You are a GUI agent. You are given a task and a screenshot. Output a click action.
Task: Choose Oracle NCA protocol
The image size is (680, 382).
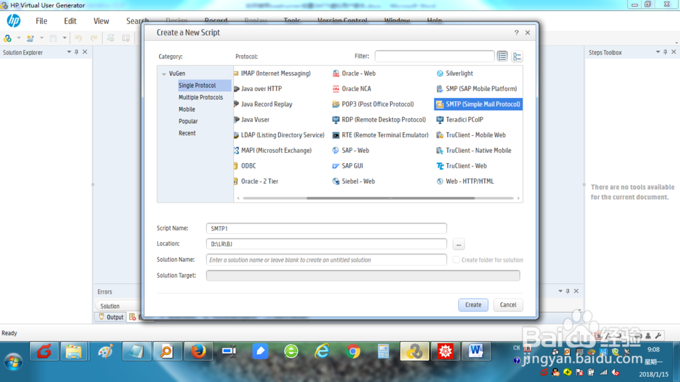pos(352,89)
